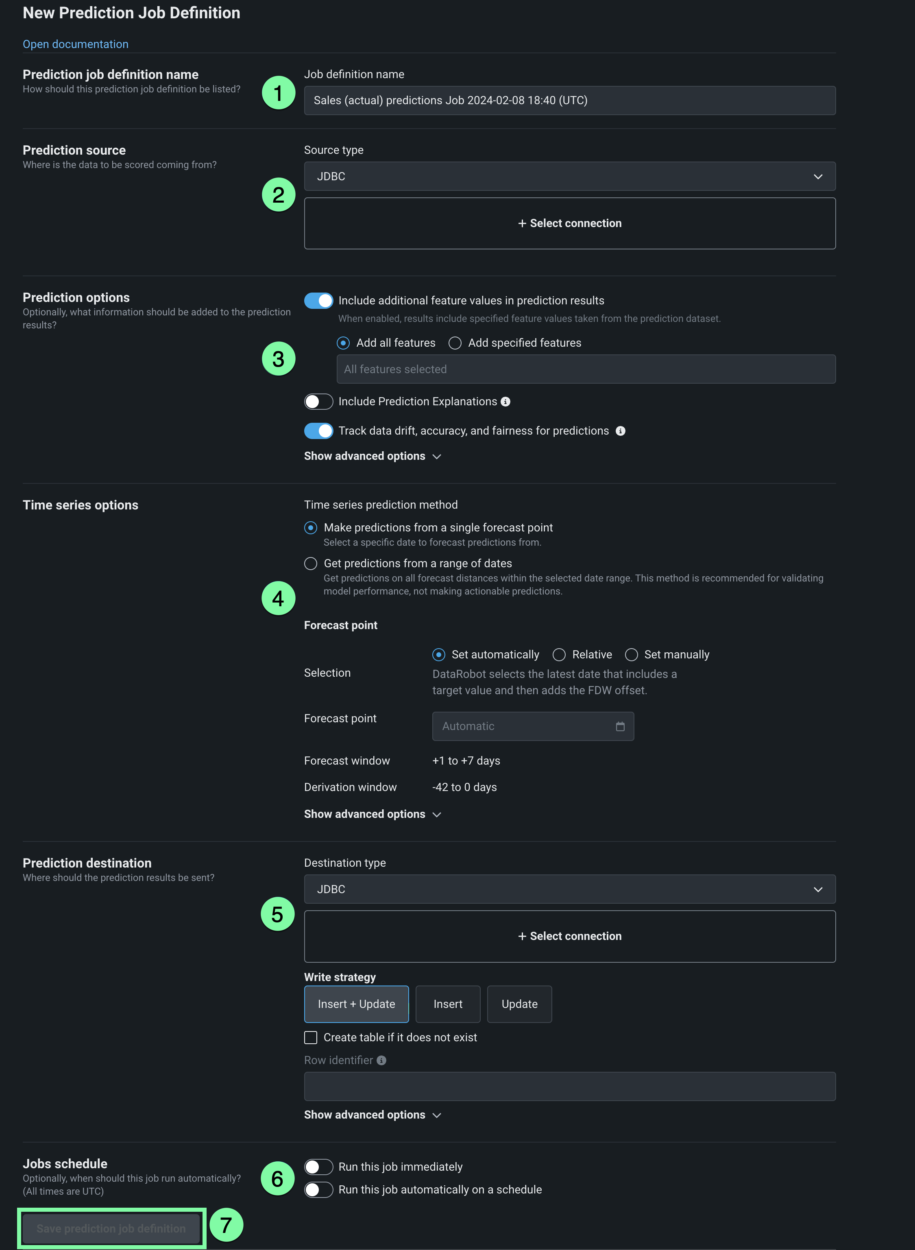Click the green step 4 badge
The width and height of the screenshot is (915, 1250).
[x=278, y=598]
